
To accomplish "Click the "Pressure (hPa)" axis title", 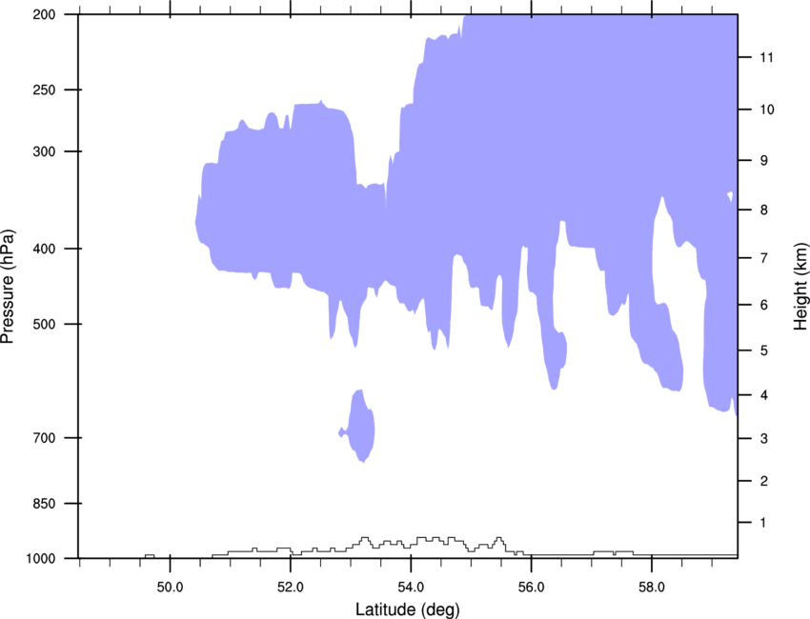I will pyautogui.click(x=8, y=286).
